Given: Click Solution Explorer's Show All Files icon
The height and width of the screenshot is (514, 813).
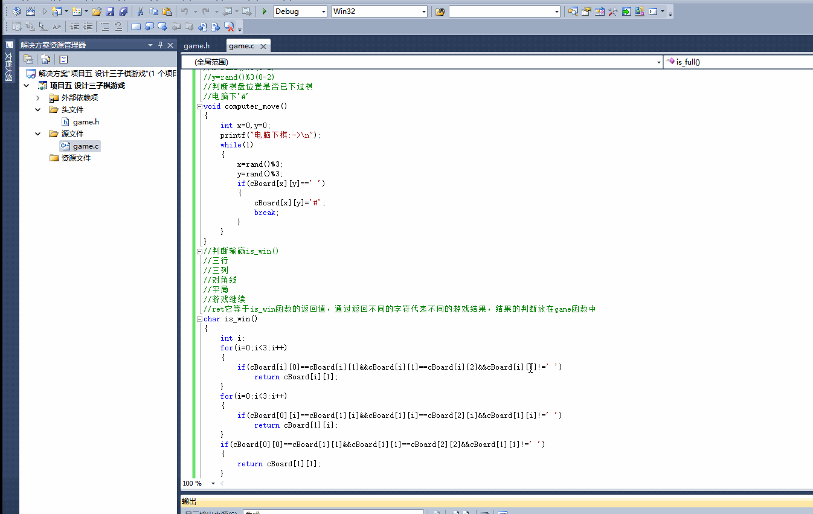Looking at the screenshot, I should click(45, 59).
